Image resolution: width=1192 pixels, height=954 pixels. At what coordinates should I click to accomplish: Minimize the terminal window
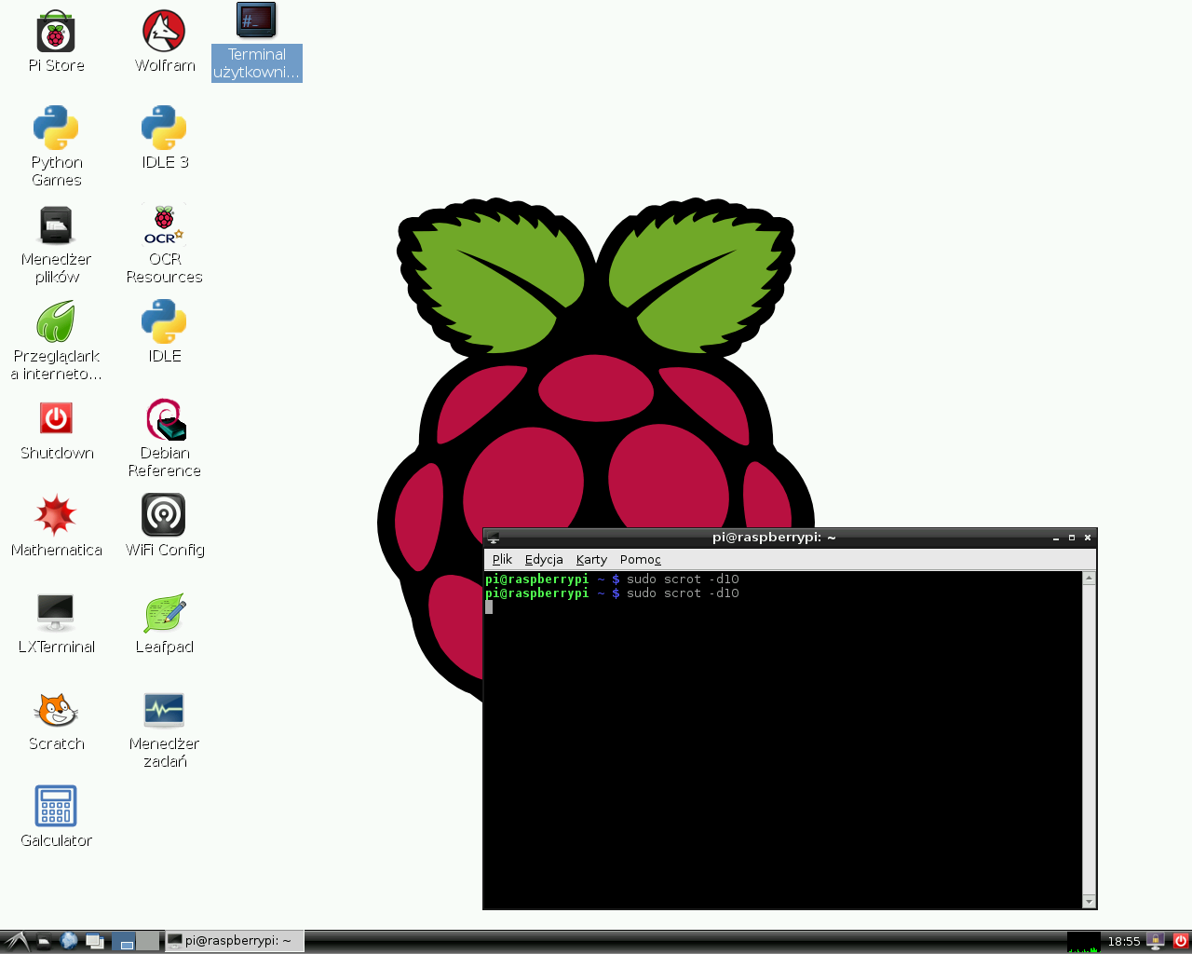(1056, 538)
